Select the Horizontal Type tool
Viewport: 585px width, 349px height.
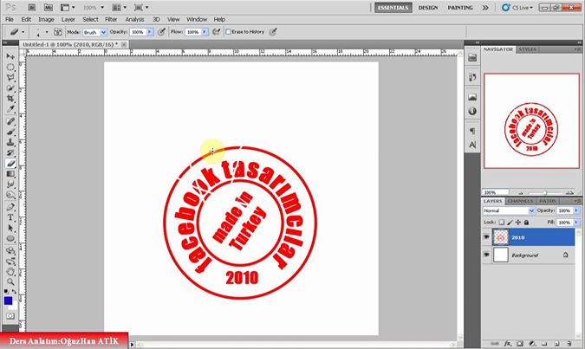point(10,217)
